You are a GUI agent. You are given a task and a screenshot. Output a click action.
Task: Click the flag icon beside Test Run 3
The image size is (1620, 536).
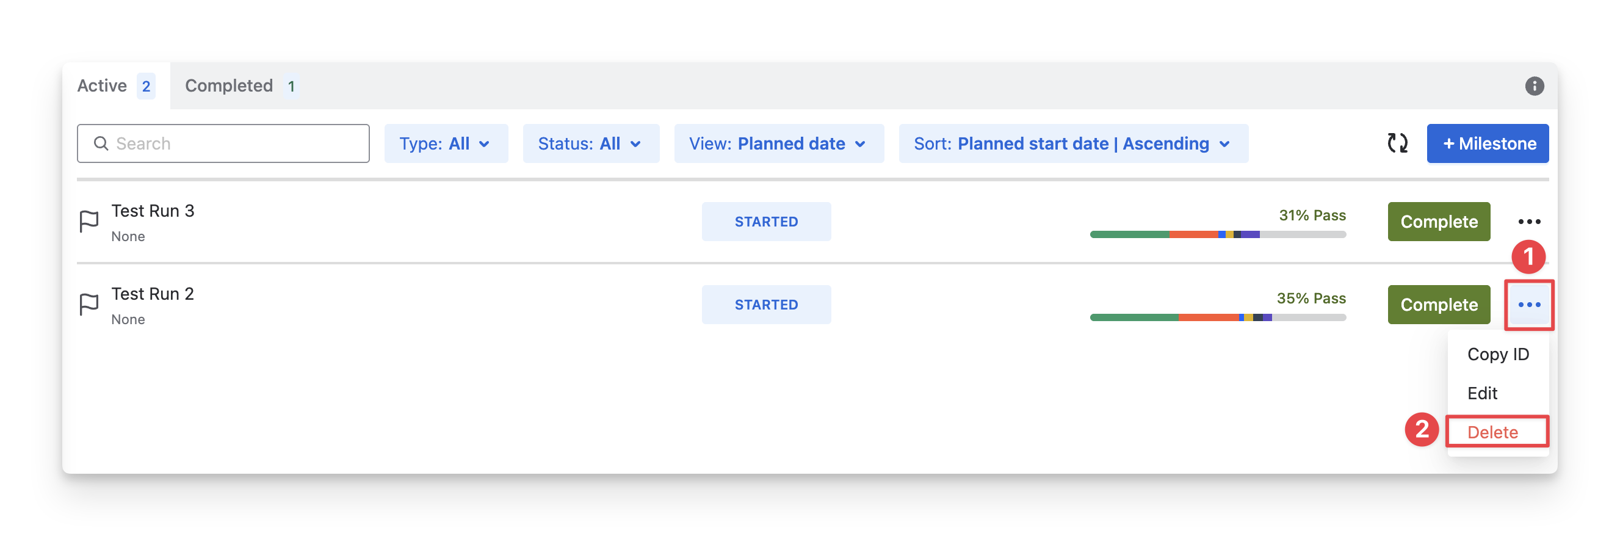pyautogui.click(x=89, y=222)
